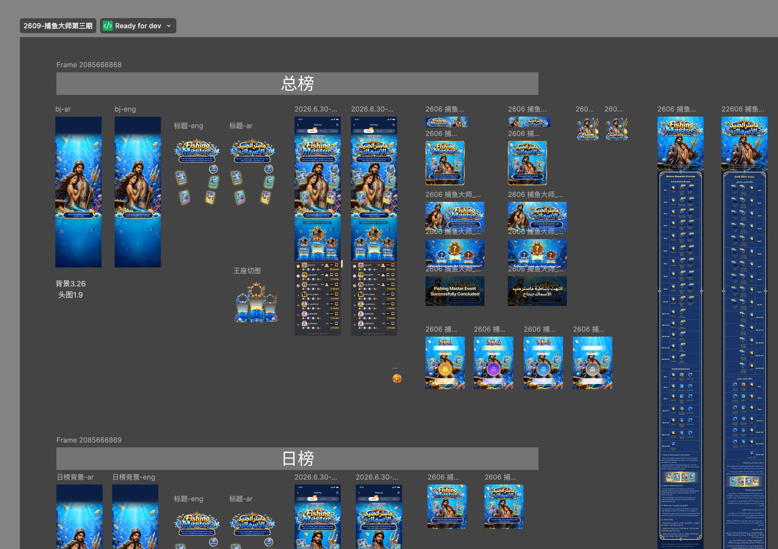The width and height of the screenshot is (778, 549).
Task: Click the small gold coin icon
Action: pos(397,379)
